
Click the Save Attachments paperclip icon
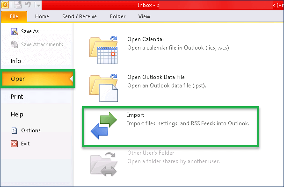(15, 44)
